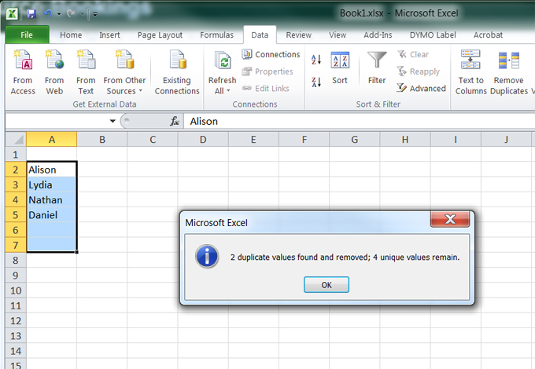Click the Connections button in ribbon
Viewport: 535px width, 369px height.
[x=270, y=54]
